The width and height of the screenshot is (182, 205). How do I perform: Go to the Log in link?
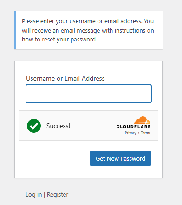coord(34,195)
